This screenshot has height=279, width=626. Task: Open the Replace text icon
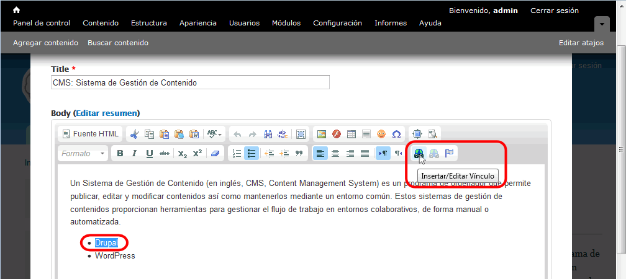pos(282,135)
